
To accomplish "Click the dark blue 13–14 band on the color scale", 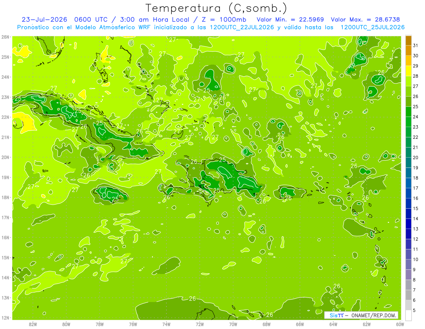I will tap(408, 224).
